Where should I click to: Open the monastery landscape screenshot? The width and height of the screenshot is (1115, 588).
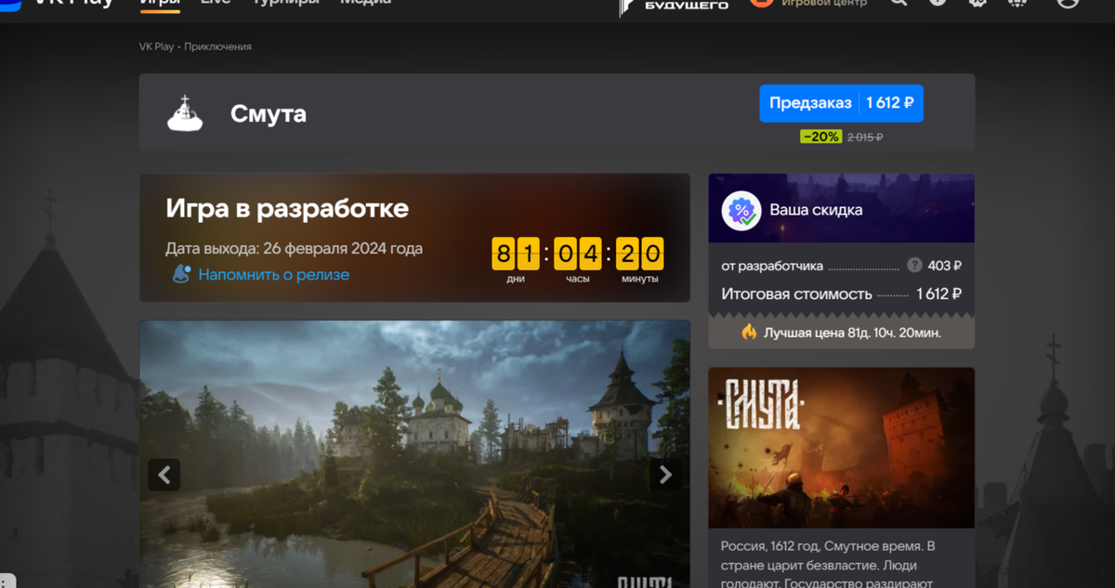[x=414, y=454]
